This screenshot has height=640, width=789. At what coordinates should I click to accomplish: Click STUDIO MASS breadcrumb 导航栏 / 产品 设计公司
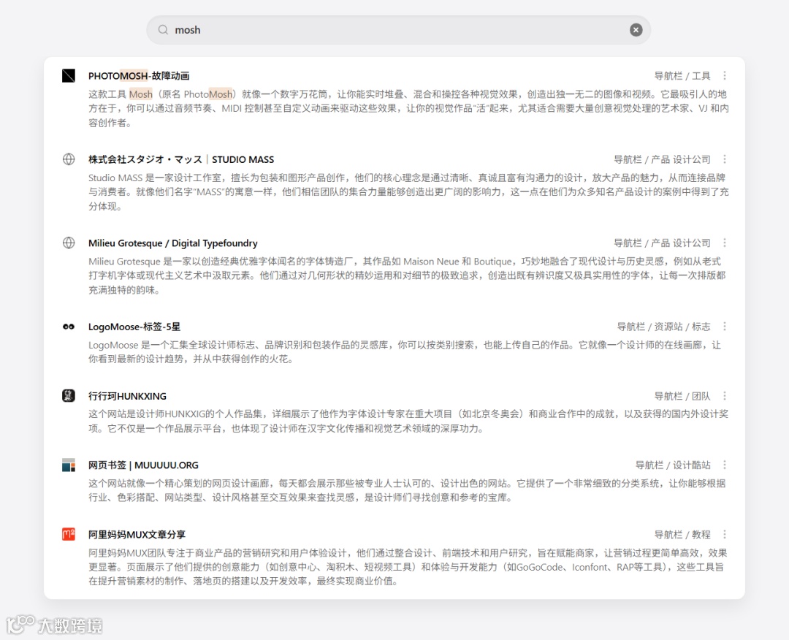(x=662, y=159)
